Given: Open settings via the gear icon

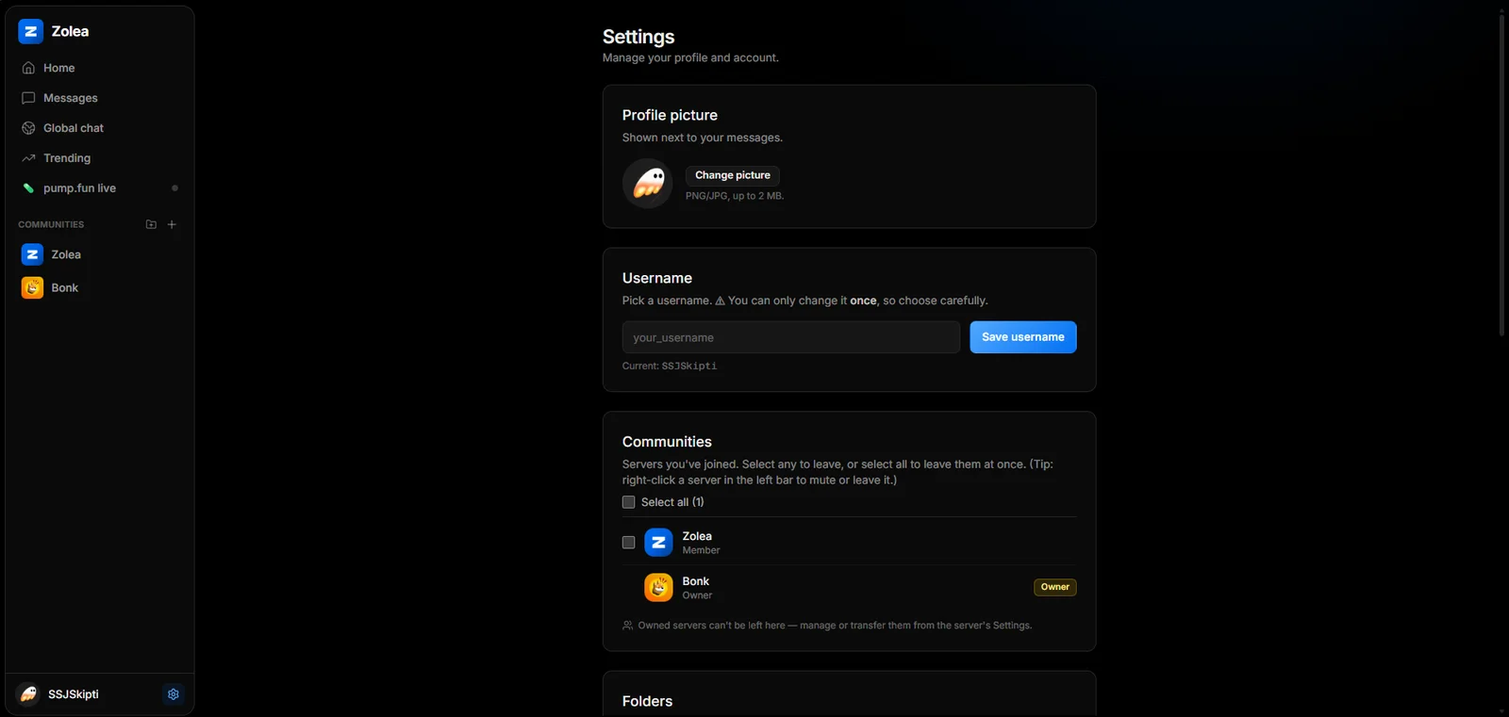Looking at the screenshot, I should tap(174, 694).
